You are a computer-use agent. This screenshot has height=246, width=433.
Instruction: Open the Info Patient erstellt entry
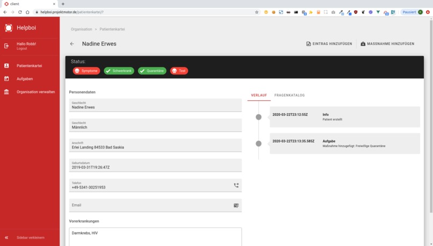coord(345,117)
